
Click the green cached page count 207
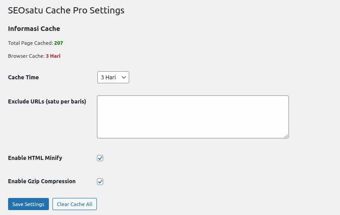tap(58, 43)
